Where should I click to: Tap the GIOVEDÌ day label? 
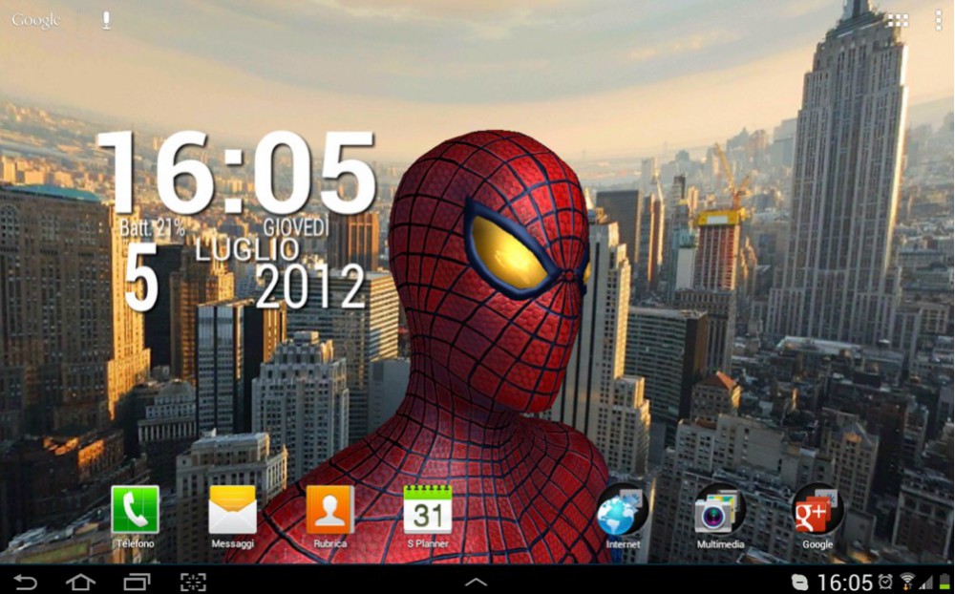(x=296, y=227)
